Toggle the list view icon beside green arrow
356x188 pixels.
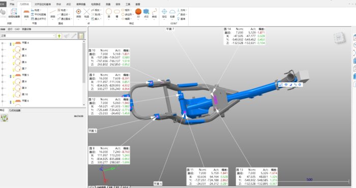point(80,36)
